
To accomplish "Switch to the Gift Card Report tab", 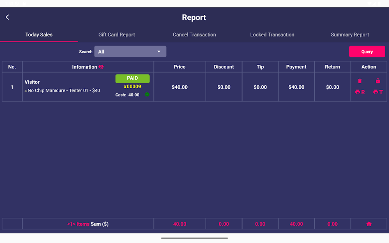I will click(117, 35).
